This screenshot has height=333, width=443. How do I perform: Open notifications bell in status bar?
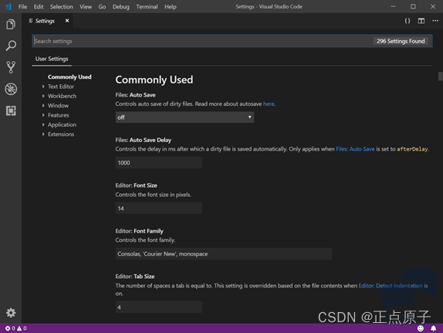point(434,328)
